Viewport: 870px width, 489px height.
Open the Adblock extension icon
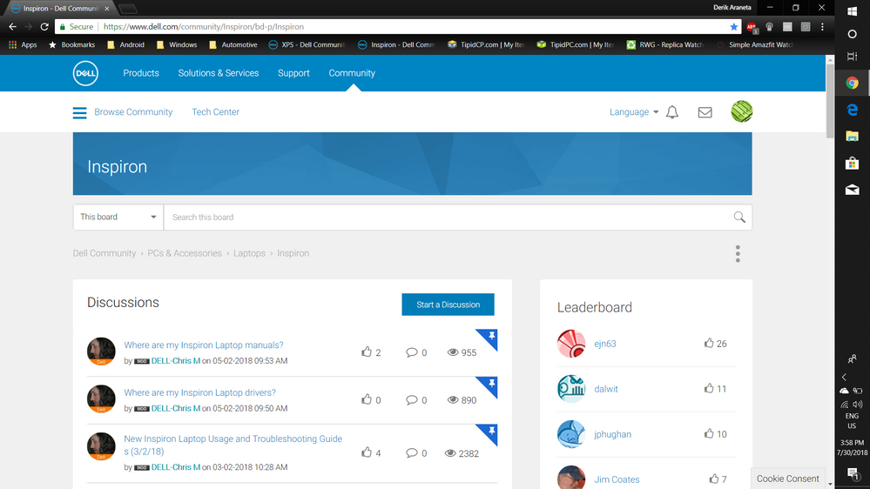click(752, 27)
